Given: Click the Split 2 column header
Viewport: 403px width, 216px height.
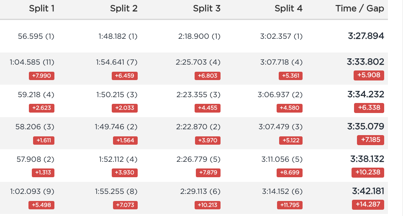Looking at the screenshot, I should click(x=124, y=8).
